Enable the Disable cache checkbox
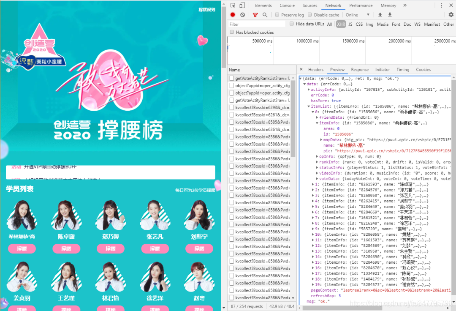 click(310, 14)
